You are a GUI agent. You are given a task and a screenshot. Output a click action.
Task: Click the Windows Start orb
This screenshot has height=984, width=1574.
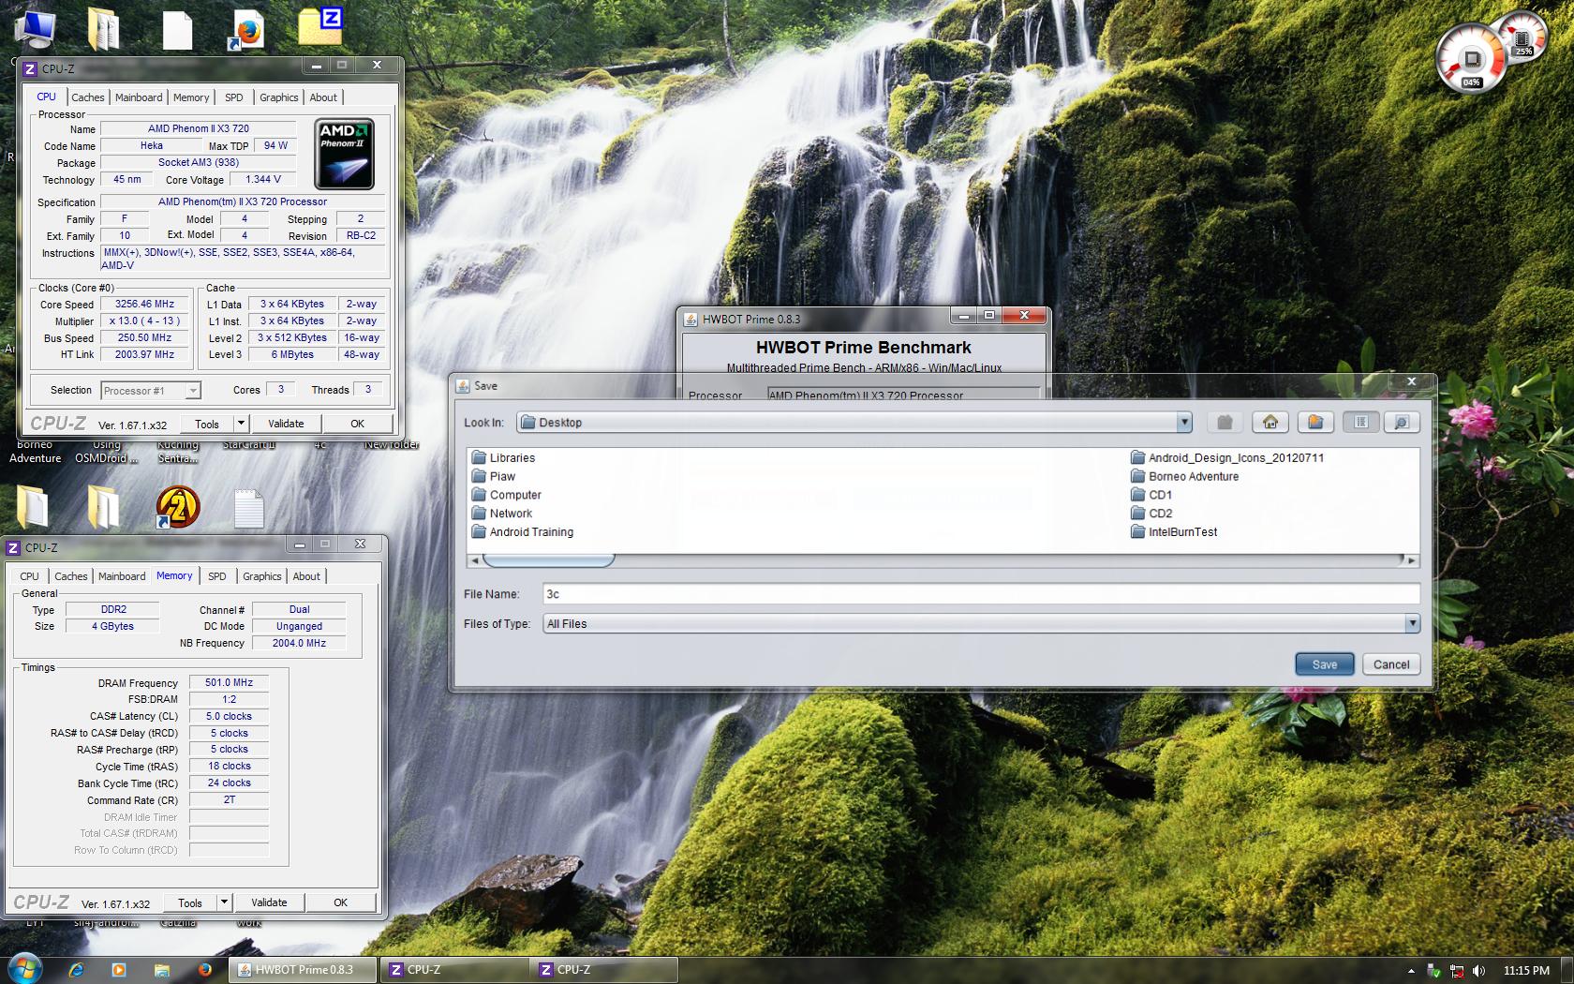[25, 968]
